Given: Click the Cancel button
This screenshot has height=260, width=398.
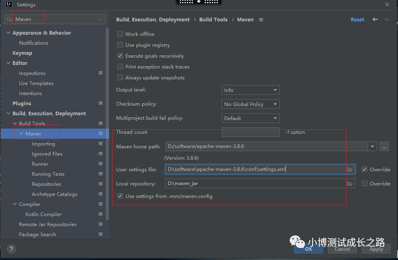Looking at the screenshot, I should [342, 249].
